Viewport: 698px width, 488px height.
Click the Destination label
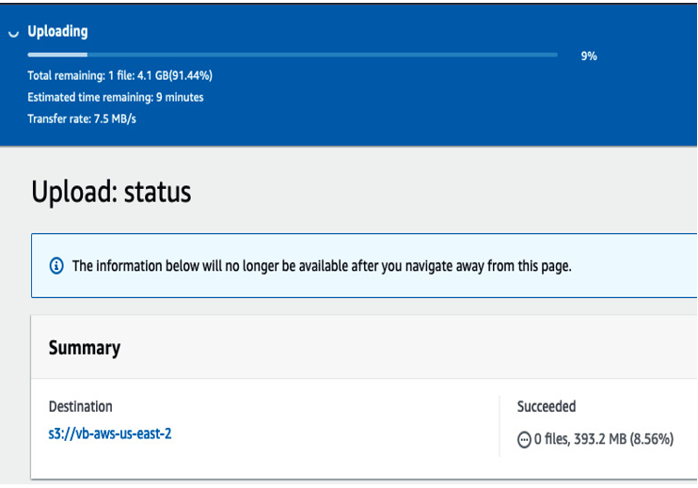(x=81, y=406)
